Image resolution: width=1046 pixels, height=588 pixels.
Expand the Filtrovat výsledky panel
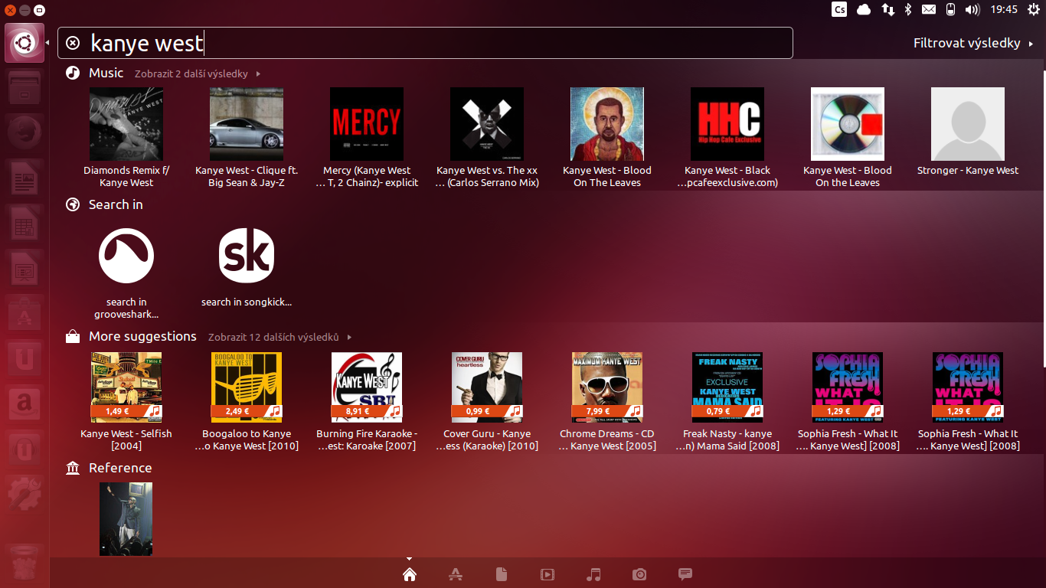click(968, 43)
